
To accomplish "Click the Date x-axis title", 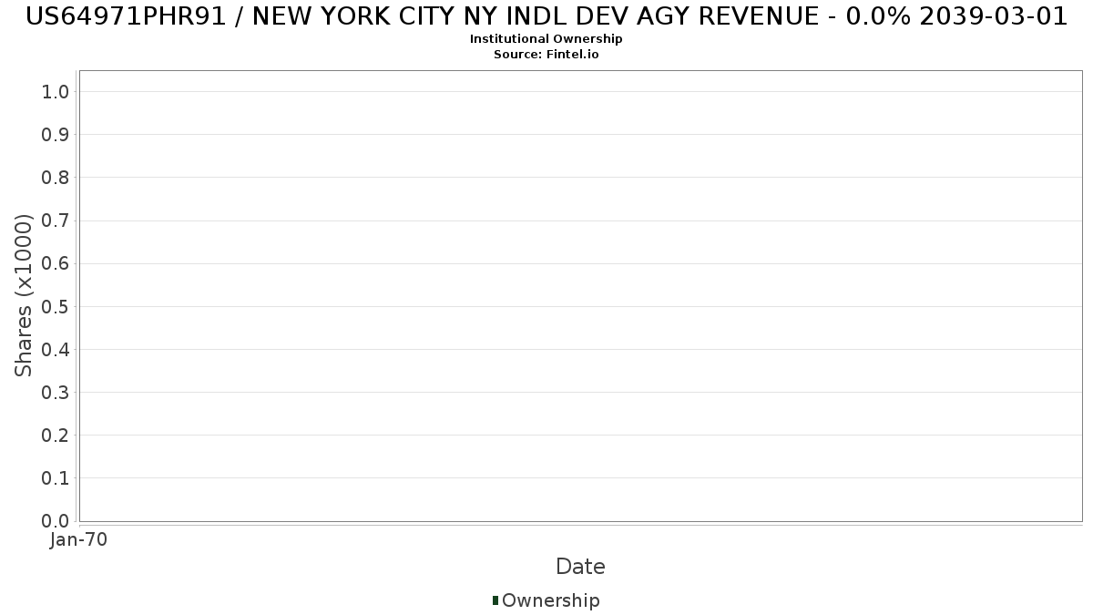I will pyautogui.click(x=580, y=567).
